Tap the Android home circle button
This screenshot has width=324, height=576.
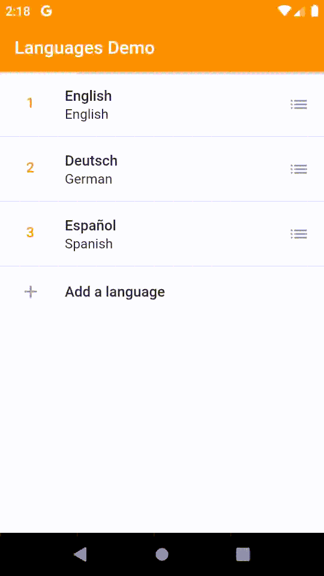point(162,554)
